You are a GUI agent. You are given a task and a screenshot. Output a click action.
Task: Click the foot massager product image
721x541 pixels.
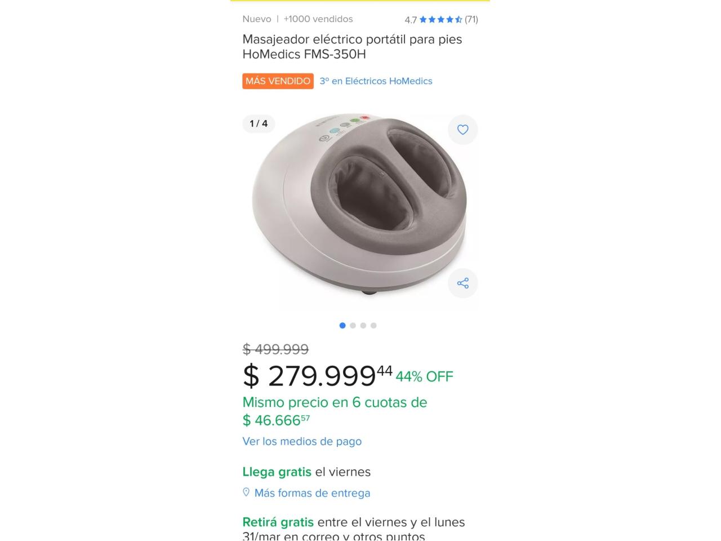pos(359,203)
